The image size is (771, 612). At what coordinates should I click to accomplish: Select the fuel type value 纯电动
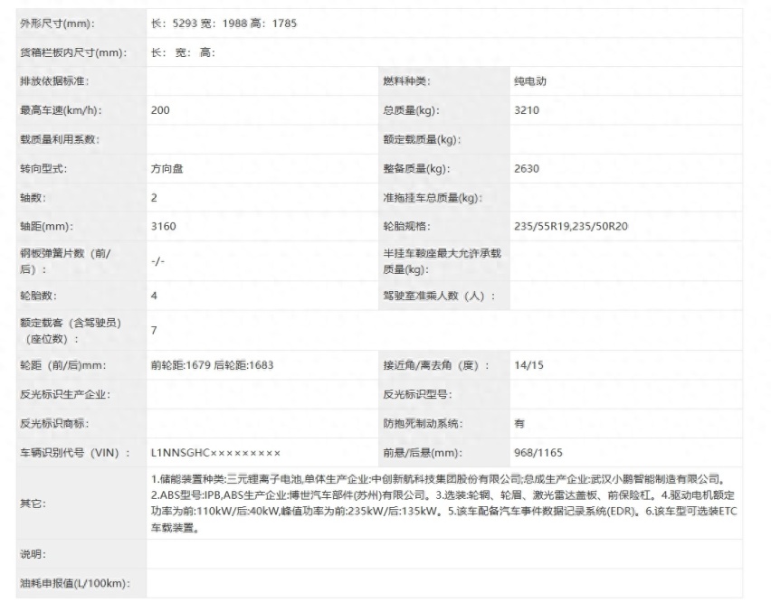(530, 81)
